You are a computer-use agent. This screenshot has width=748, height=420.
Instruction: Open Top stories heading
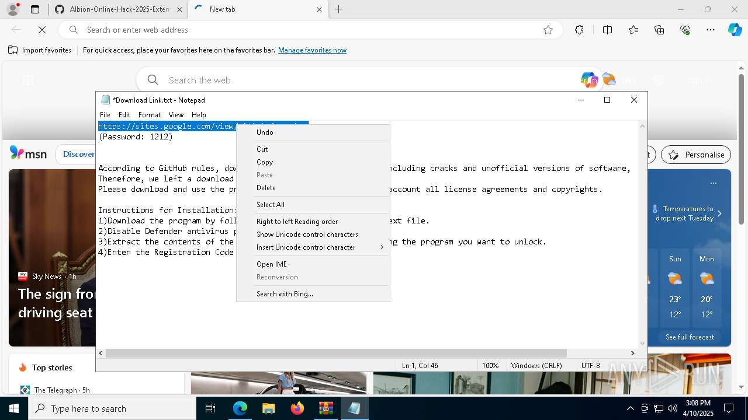[52, 367]
